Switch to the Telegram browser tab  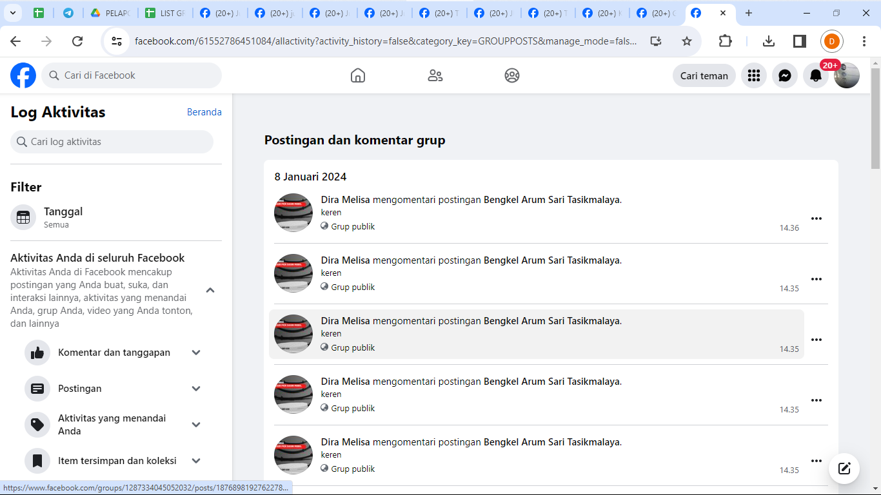coord(68,13)
